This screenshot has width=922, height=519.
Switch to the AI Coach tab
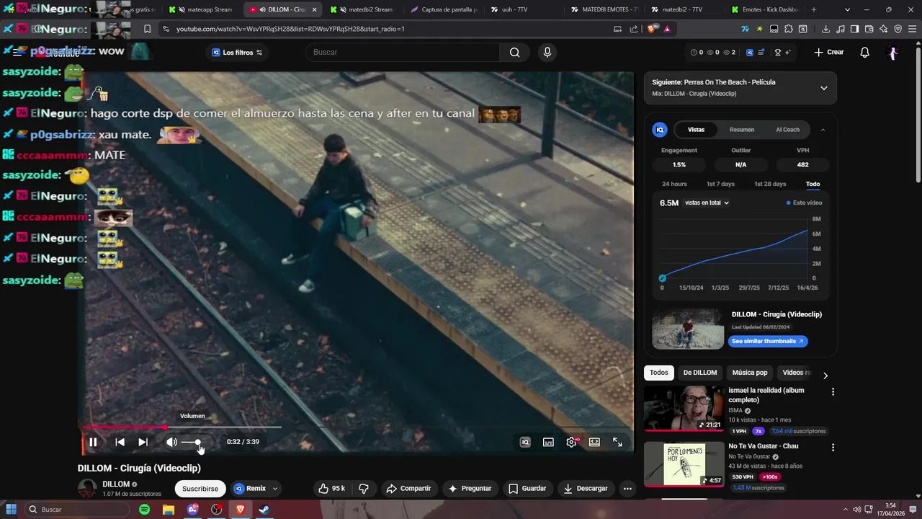(787, 130)
